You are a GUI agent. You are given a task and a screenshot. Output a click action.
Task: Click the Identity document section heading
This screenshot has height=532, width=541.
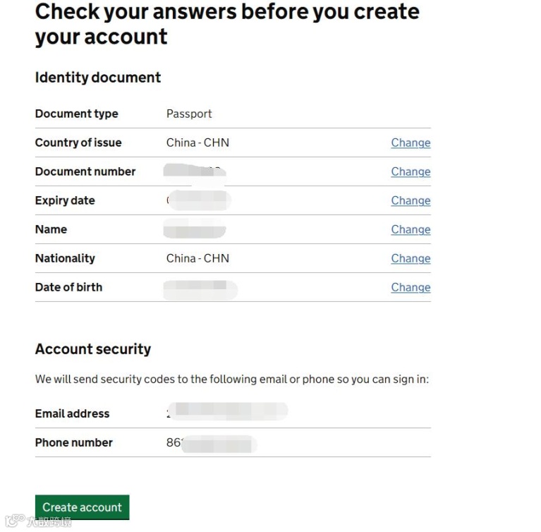click(x=98, y=78)
